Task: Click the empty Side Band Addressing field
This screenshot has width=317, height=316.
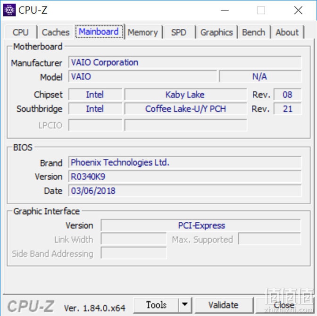Action: 133,253
